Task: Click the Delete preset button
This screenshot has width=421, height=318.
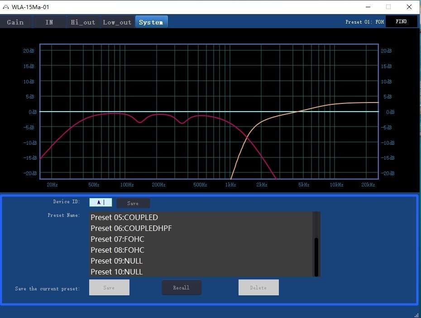Action: (x=258, y=288)
